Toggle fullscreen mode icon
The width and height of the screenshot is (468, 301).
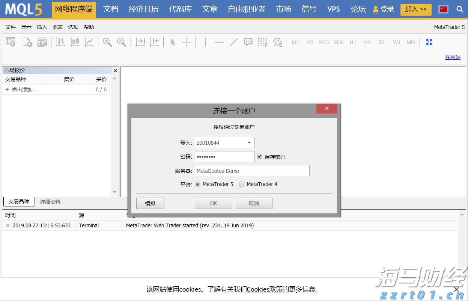(429, 42)
